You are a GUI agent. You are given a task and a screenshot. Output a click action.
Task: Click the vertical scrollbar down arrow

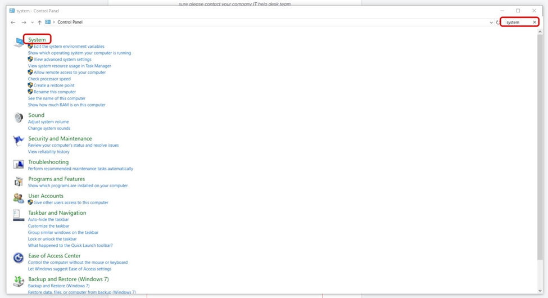540,291
